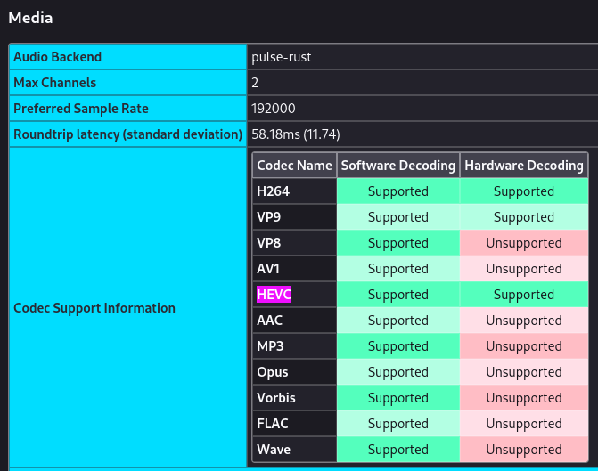This screenshot has height=471, width=598.
Task: Click the Preferred Sample Rate label
Action: (81, 109)
